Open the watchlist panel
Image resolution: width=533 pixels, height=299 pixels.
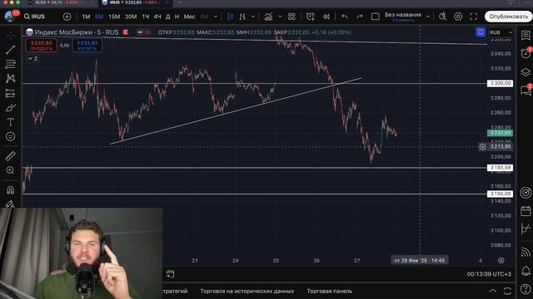(526, 35)
